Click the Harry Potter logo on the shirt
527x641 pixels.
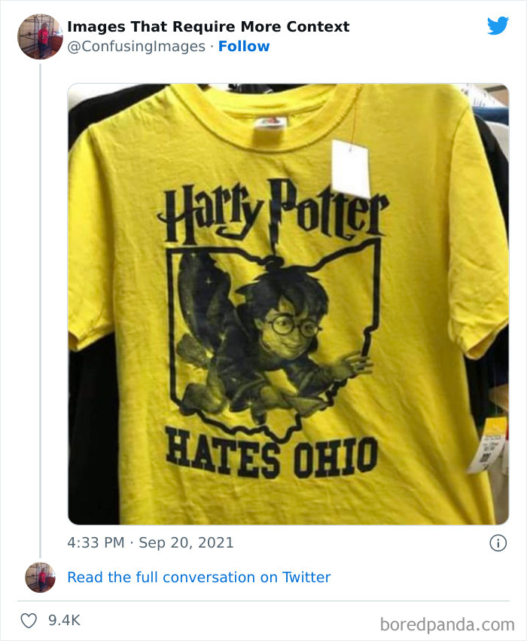pos(273,212)
